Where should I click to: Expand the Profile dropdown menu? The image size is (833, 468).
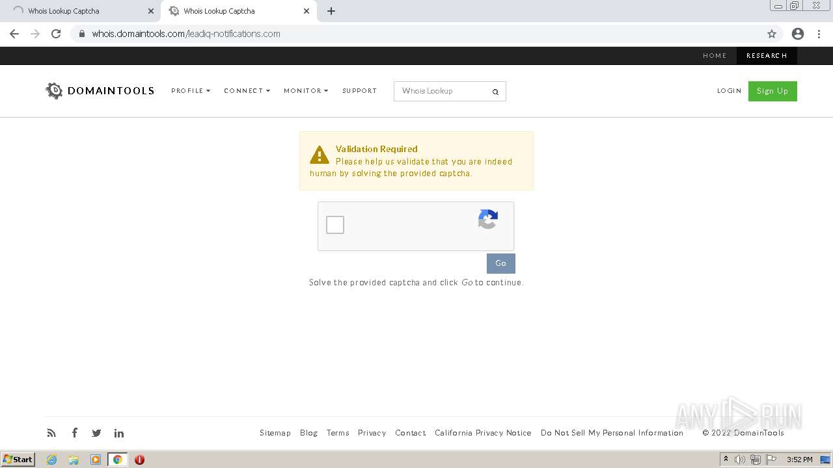(x=191, y=91)
